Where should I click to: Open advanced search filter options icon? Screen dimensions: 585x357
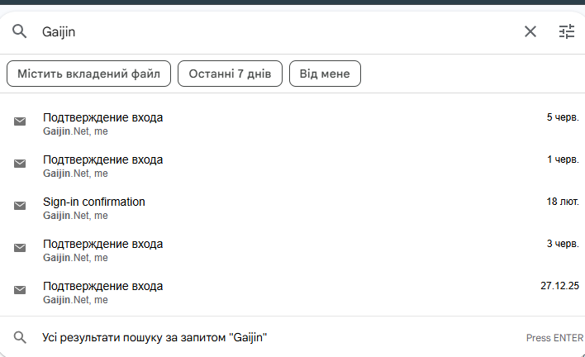click(566, 31)
